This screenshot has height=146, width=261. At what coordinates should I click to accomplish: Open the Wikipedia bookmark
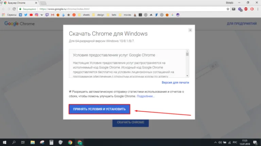42,15
